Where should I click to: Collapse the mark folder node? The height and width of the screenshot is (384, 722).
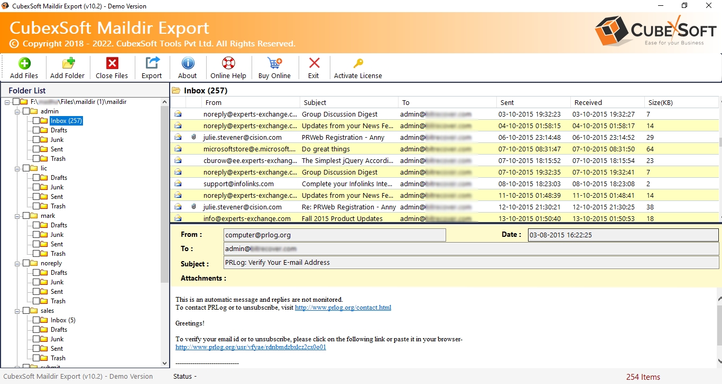pyautogui.click(x=17, y=216)
